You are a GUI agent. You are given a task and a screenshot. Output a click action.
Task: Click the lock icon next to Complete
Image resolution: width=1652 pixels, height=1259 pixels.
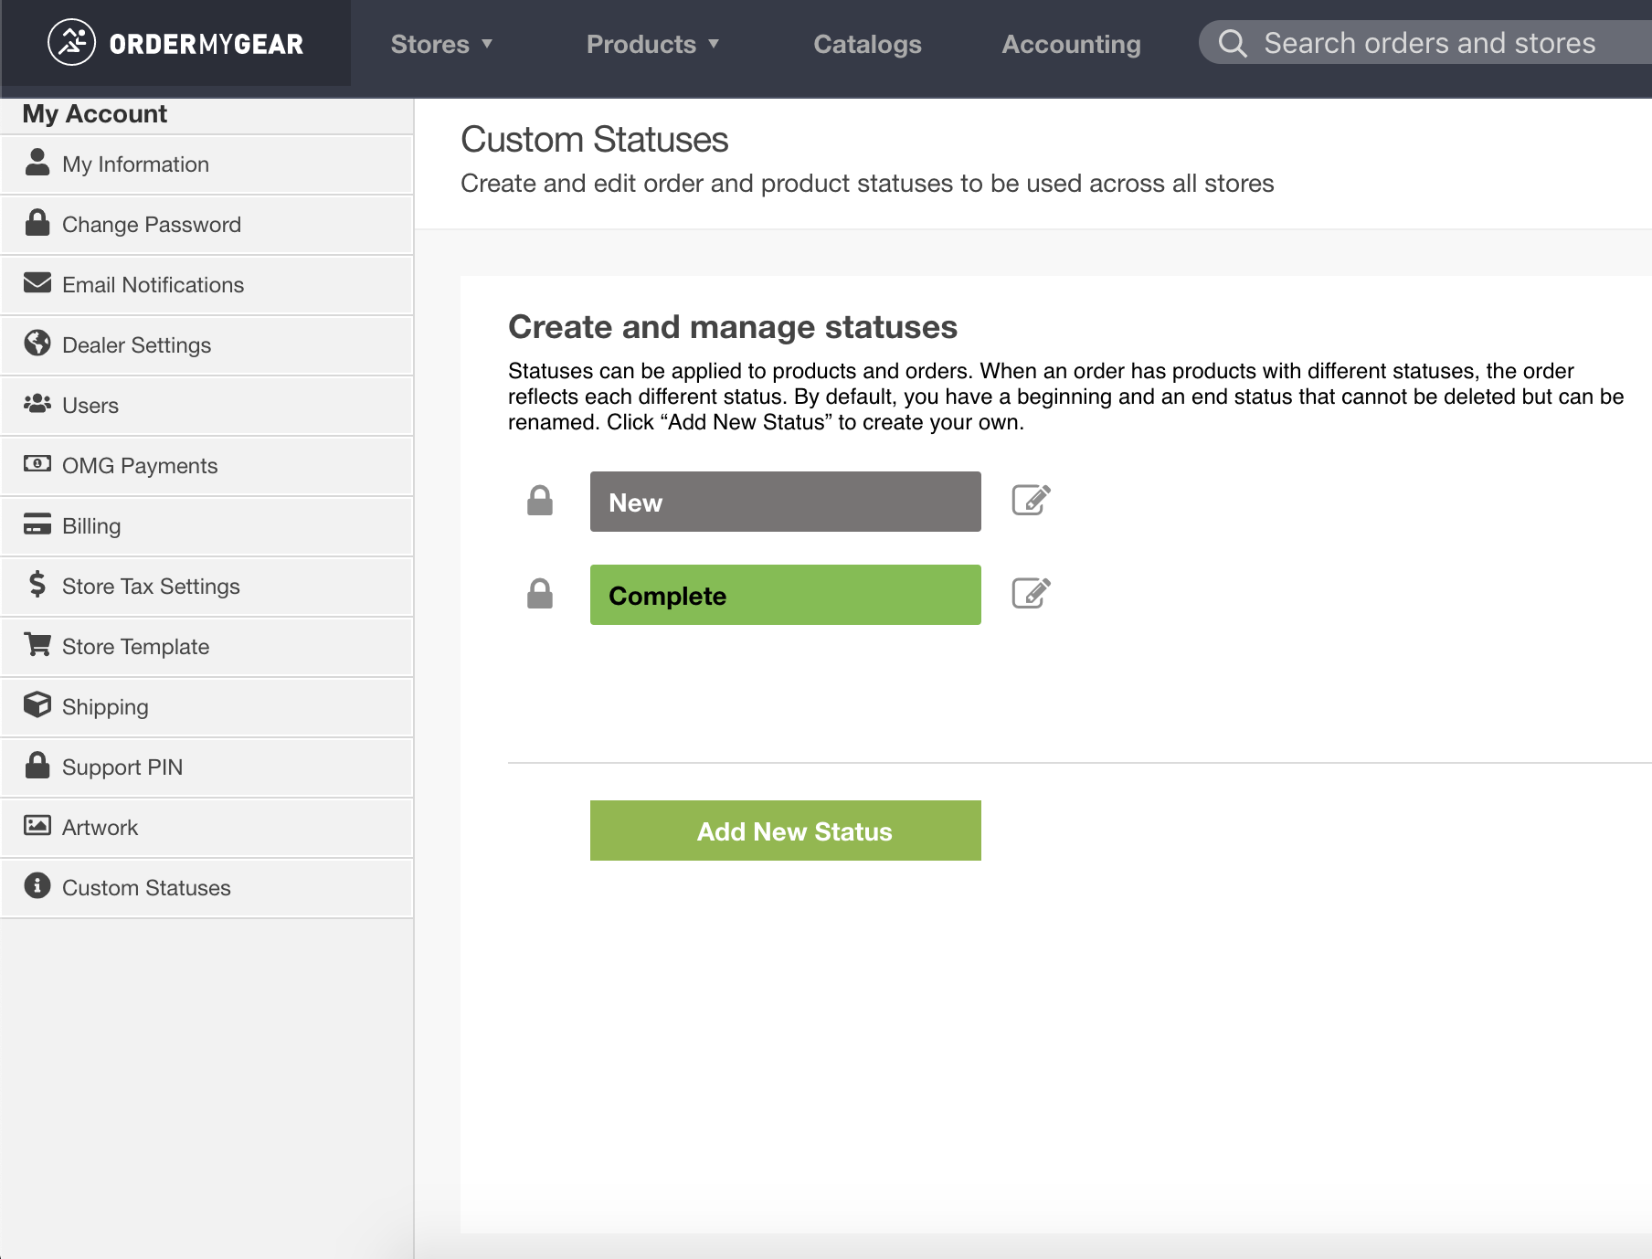pos(540,594)
